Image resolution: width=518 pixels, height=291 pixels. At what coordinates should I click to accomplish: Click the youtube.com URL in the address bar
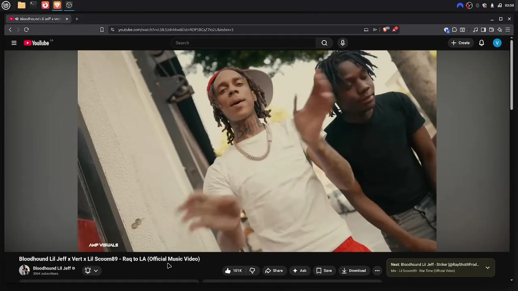(176, 30)
